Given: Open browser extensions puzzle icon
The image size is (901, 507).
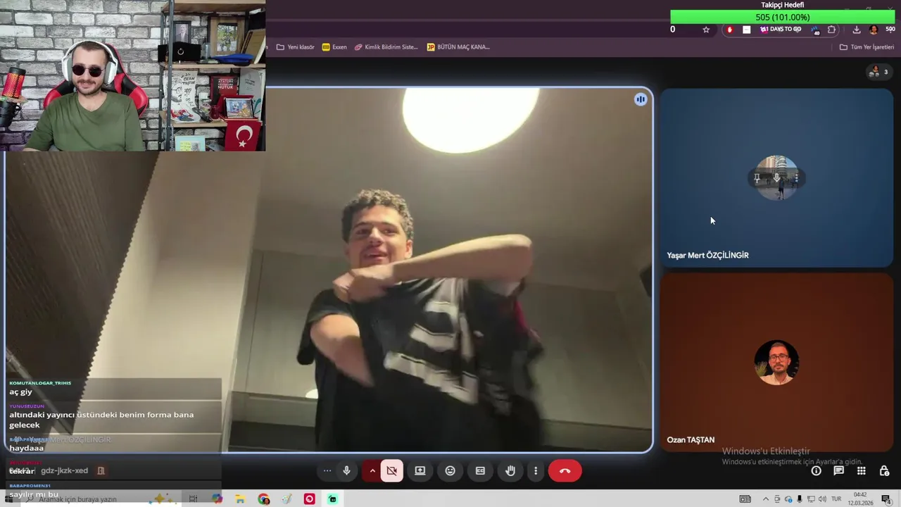Looking at the screenshot, I should (832, 30).
